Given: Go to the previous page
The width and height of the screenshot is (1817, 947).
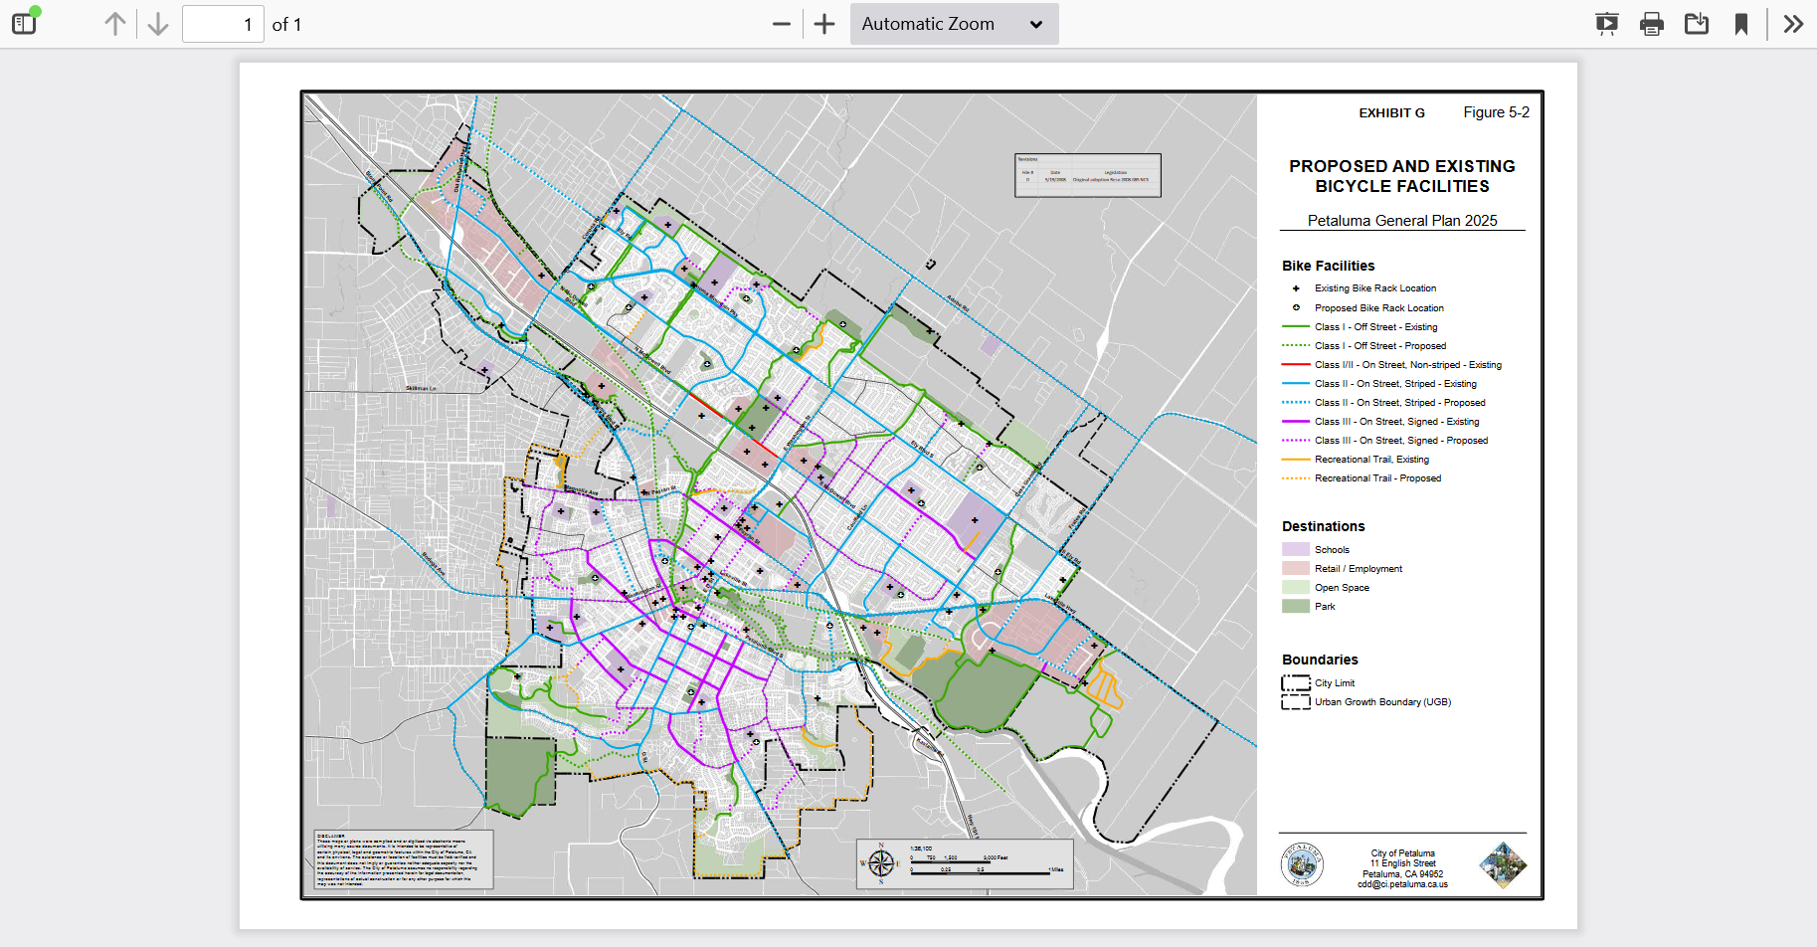Looking at the screenshot, I should click(x=115, y=24).
